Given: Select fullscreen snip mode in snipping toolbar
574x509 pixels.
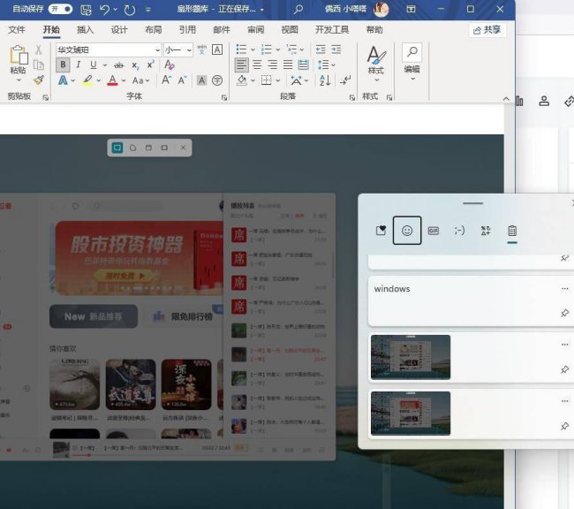Looking at the screenshot, I should pyautogui.click(x=164, y=148).
